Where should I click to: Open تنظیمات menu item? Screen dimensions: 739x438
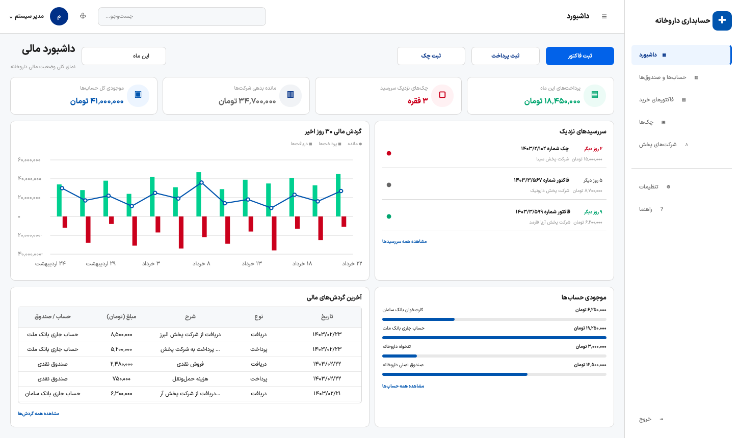(681, 187)
